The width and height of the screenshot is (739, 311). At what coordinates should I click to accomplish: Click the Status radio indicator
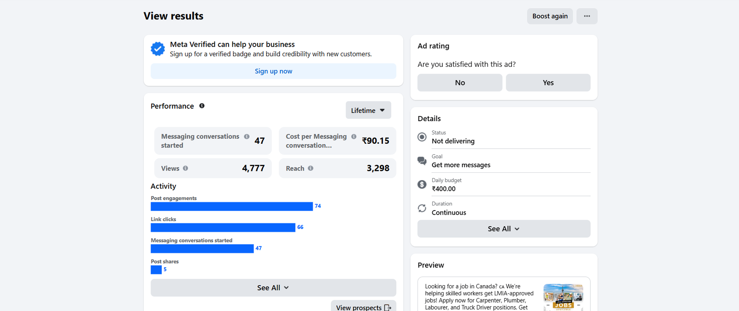click(x=422, y=137)
